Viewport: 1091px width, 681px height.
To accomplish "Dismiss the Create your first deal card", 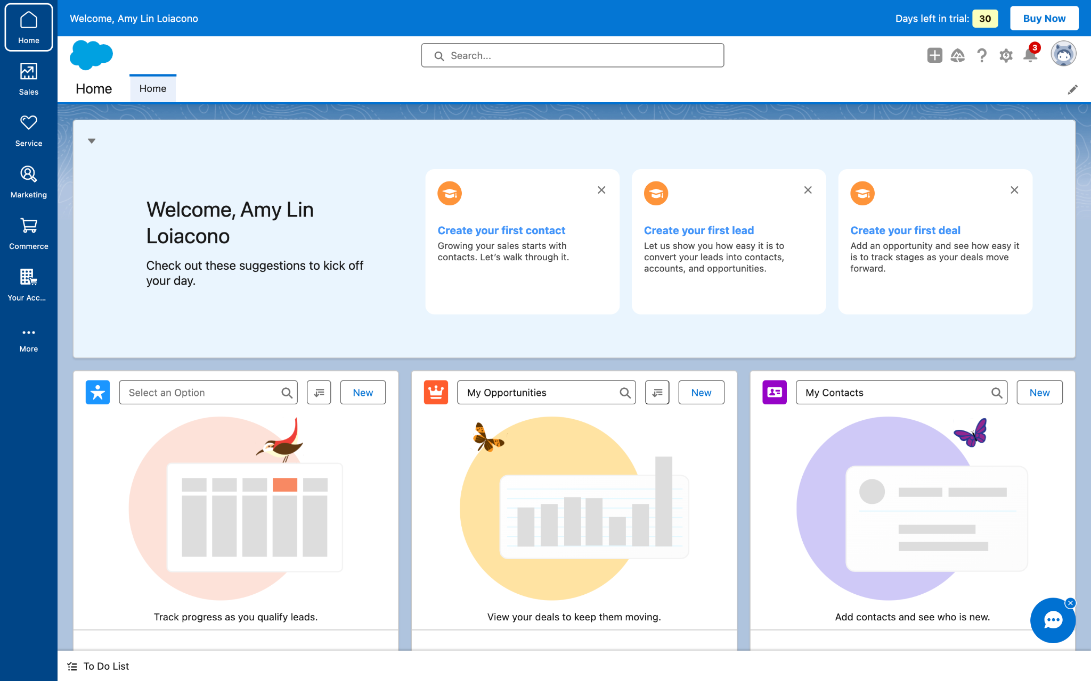I will [x=1014, y=190].
